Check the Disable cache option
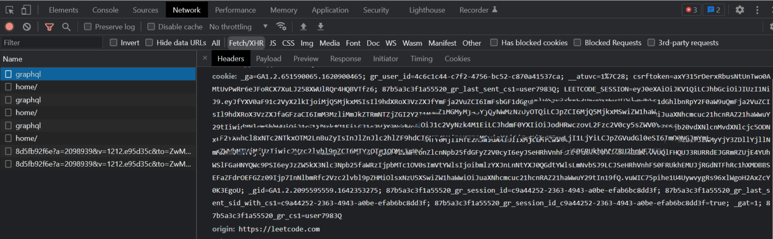 pyautogui.click(x=151, y=27)
